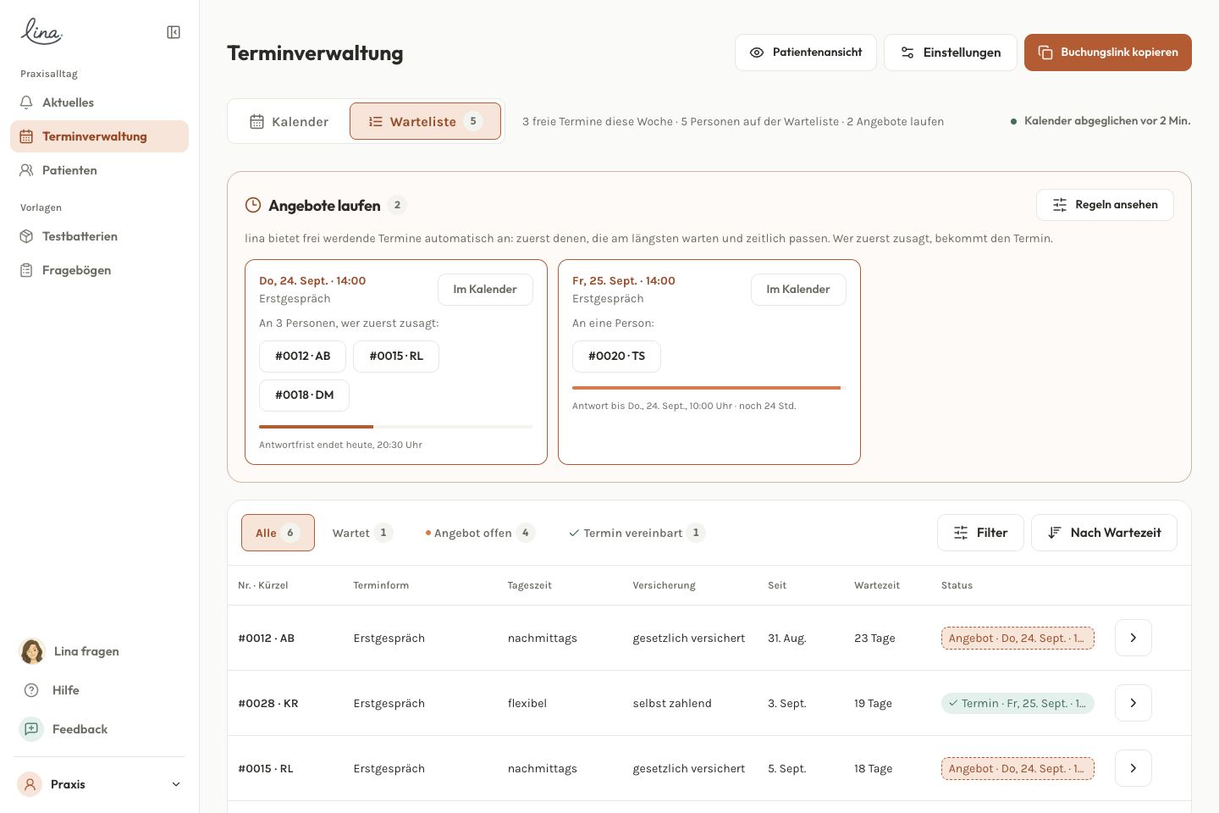Viewport: 1219px width, 813px height.
Task: Open Testbatterien templates
Action: [99, 236]
